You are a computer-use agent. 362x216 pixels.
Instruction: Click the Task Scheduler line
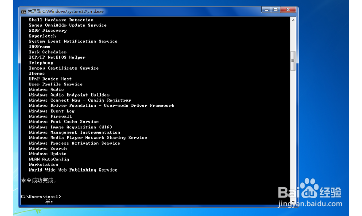[x=47, y=52]
